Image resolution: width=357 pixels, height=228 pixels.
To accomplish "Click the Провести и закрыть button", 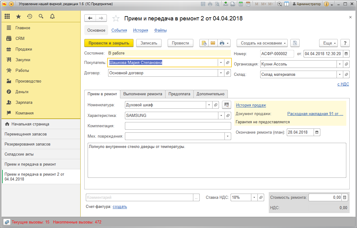I will (x=109, y=43).
